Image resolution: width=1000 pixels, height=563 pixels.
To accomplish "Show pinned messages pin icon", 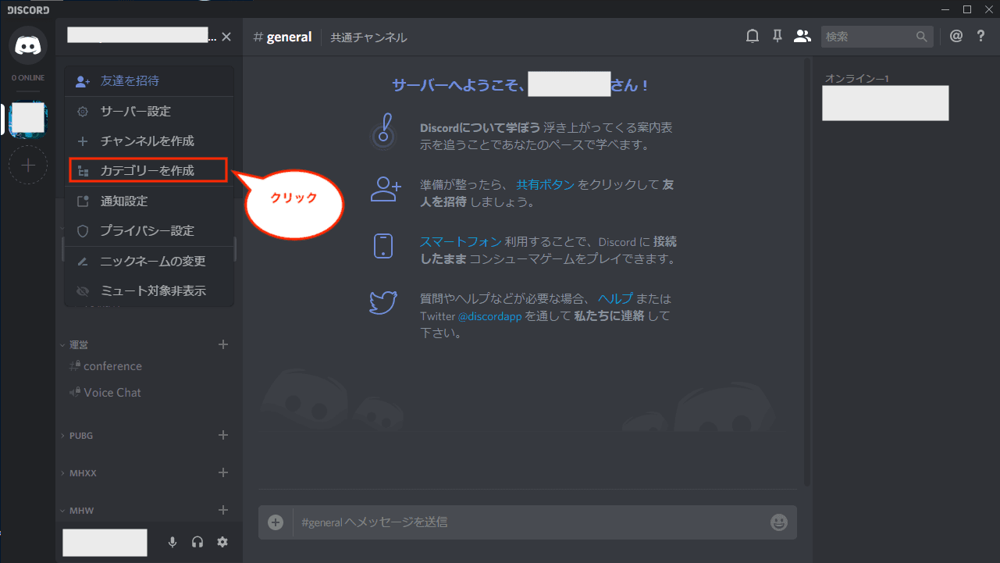I will 777,36.
